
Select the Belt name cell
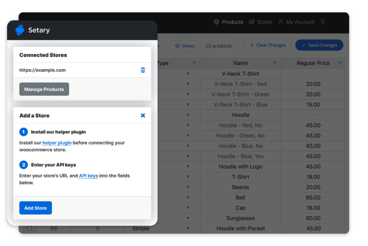(241, 198)
